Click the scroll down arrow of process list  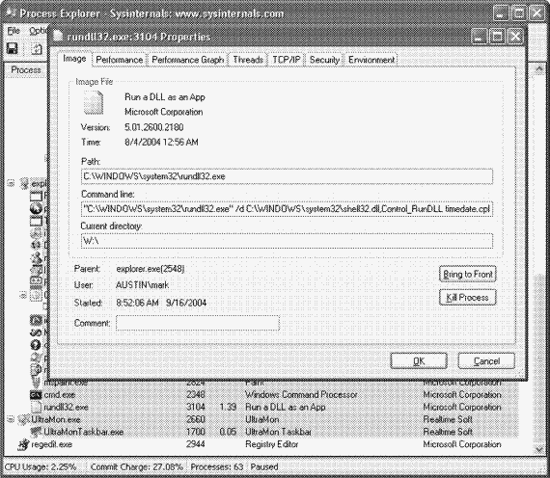tap(538, 449)
